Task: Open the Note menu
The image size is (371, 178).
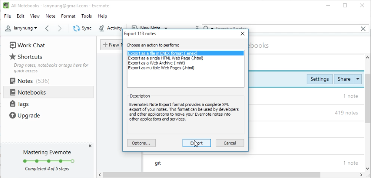Action: point(50,16)
